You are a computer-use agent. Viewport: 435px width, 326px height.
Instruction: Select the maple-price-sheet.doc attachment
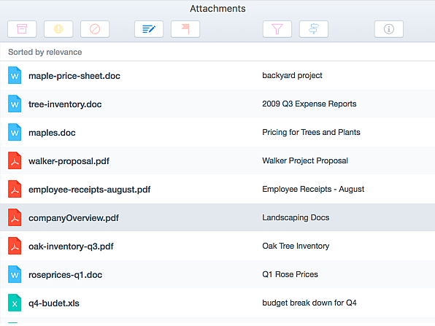pyautogui.click(x=217, y=75)
